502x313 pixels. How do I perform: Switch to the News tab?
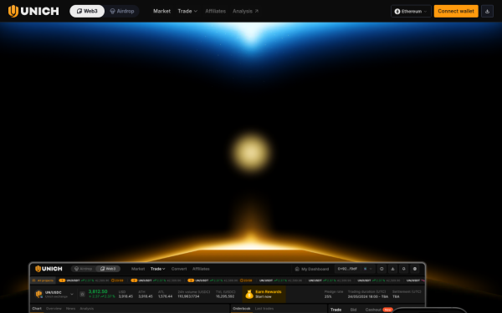tap(70, 309)
